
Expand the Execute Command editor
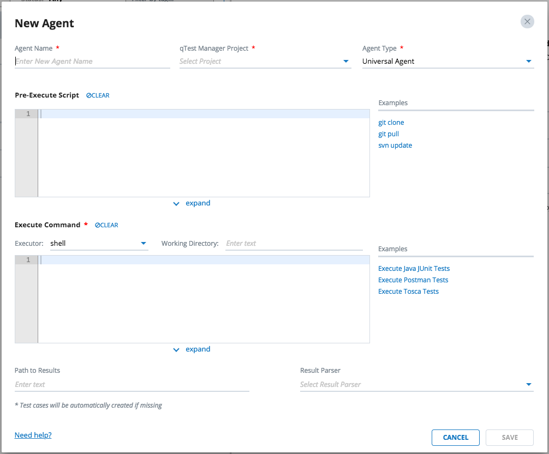[192, 349]
